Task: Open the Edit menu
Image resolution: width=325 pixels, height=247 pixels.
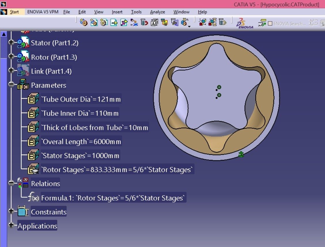Action: click(82, 12)
